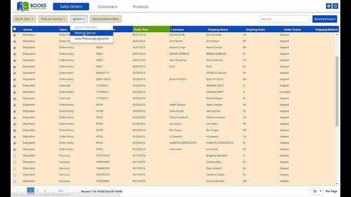Switch to the Products tab
Viewport: 351px width, 197px height.
click(140, 7)
